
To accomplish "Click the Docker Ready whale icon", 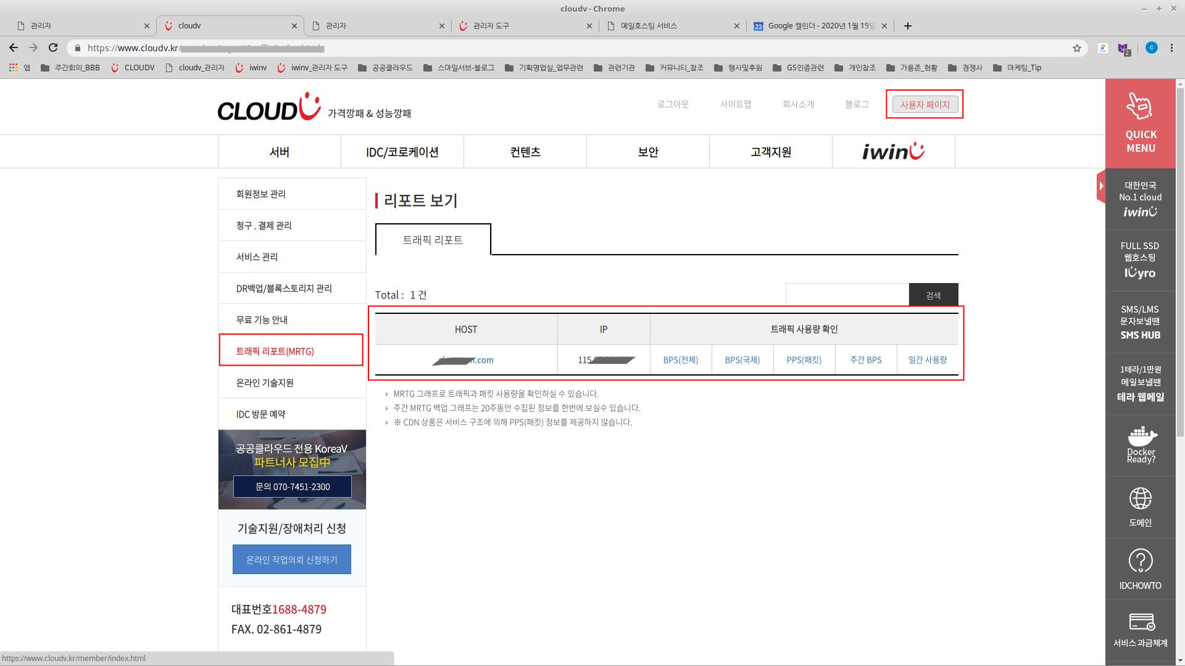I will click(x=1141, y=437).
